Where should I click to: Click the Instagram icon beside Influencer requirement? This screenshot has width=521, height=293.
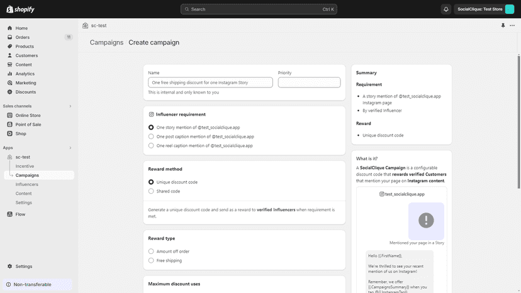click(151, 114)
